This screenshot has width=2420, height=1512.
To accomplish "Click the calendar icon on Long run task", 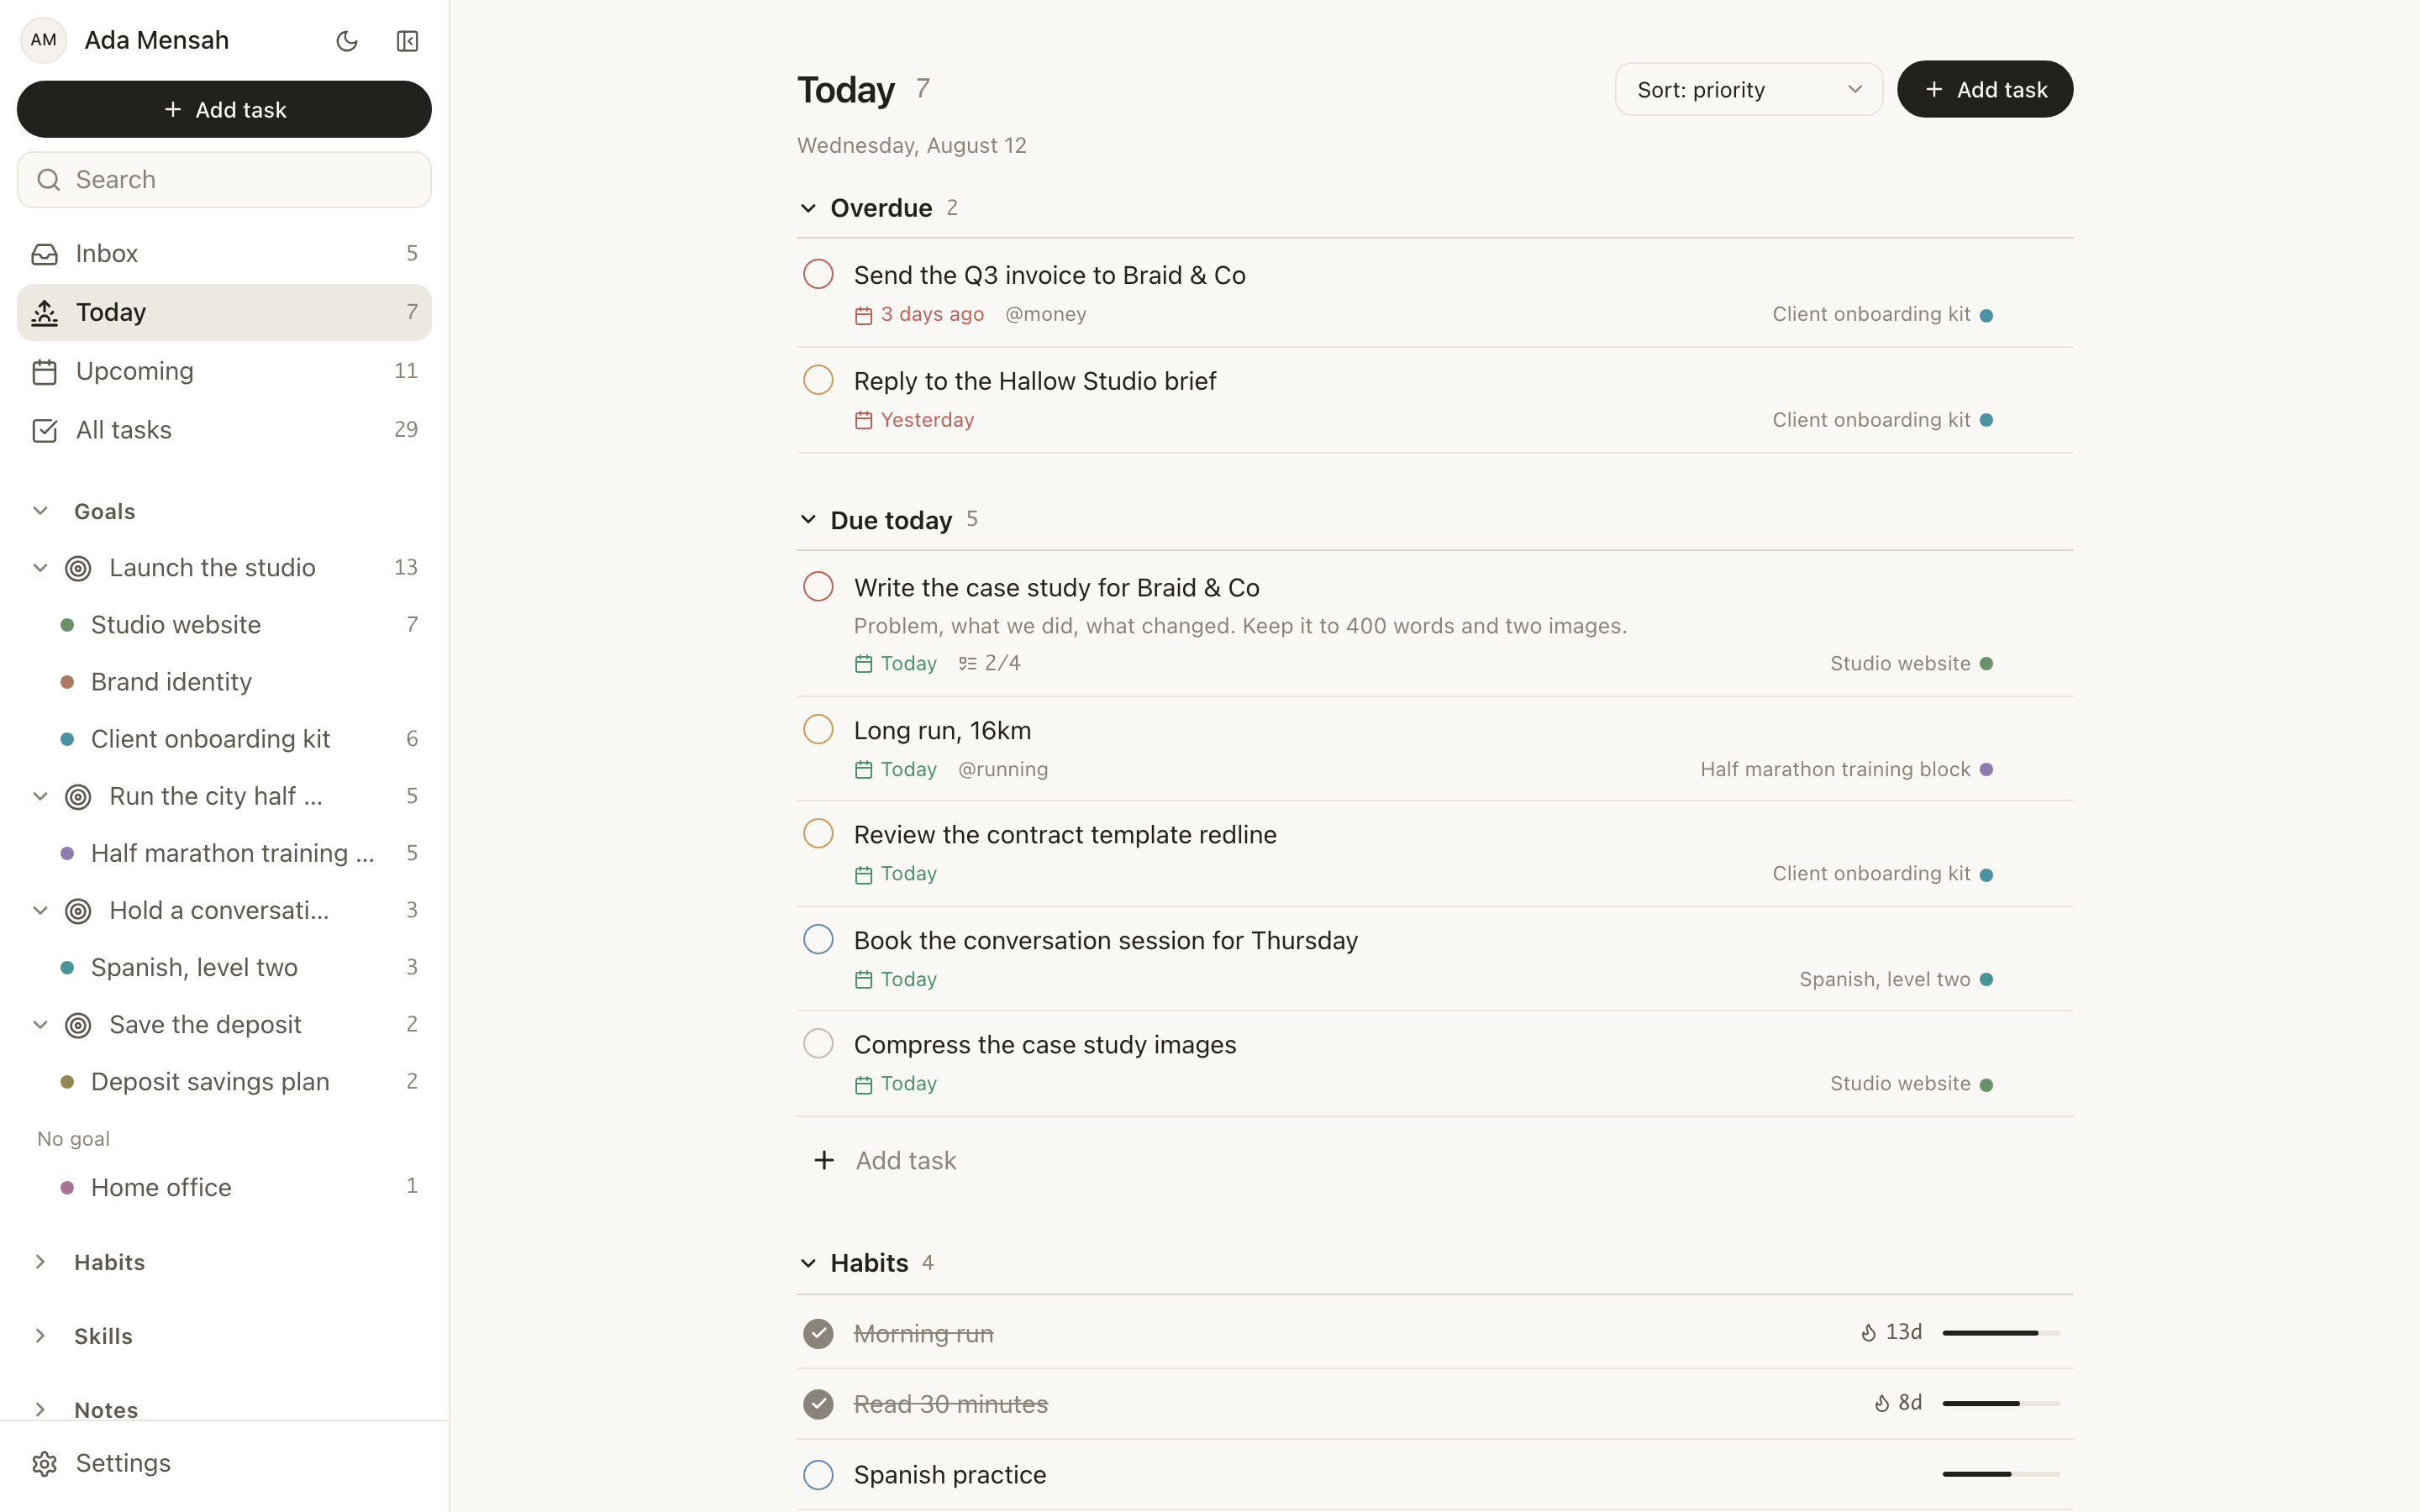I will point(864,770).
